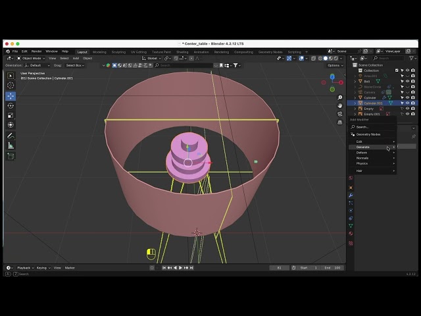Select solid viewport shading mode

click(326, 59)
